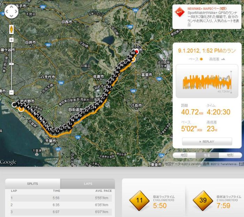Click the 千葉港 anchor port icon

tap(37, 154)
